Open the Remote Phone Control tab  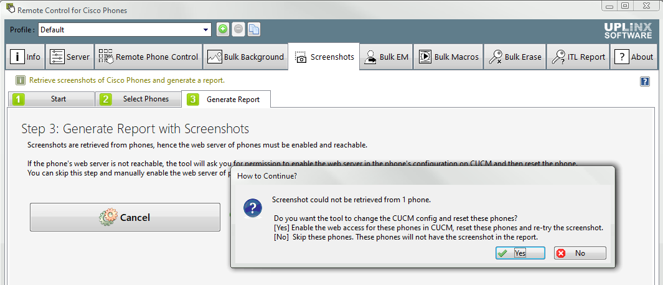pos(148,57)
